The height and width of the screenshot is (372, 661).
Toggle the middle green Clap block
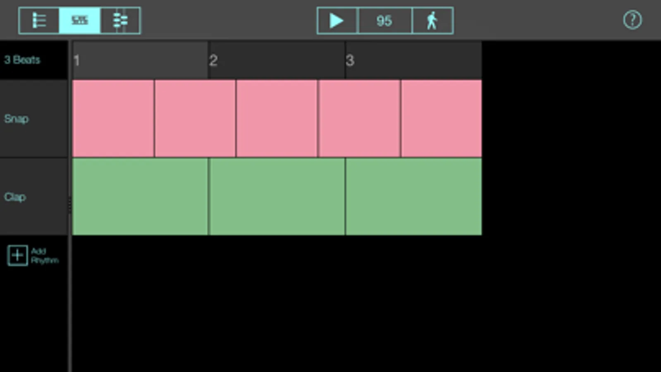click(x=277, y=197)
